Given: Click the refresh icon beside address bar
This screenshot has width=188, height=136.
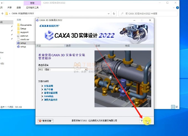Looking at the screenshot, I should [114, 13].
